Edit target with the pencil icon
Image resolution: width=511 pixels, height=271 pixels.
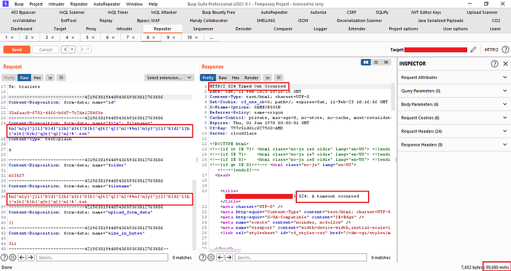tap(473, 50)
